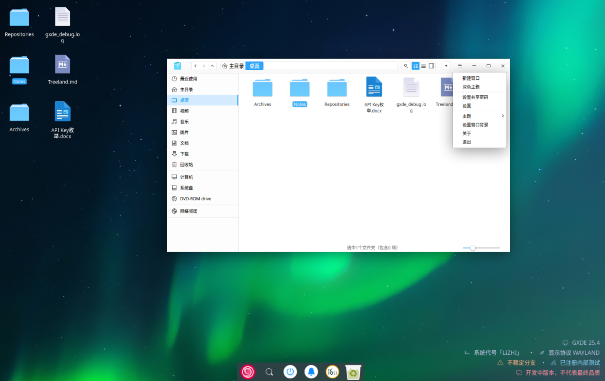This screenshot has width=605, height=381.
Task: Open Network Neighbors (网络邻居) in sidebar
Action: click(203, 211)
